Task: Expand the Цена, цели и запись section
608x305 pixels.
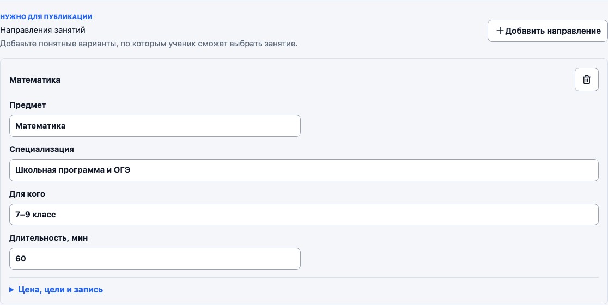Action: point(56,290)
